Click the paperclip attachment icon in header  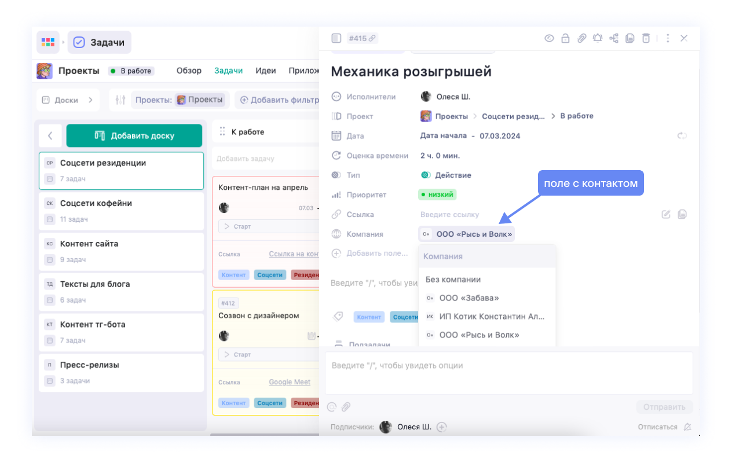tap(581, 38)
